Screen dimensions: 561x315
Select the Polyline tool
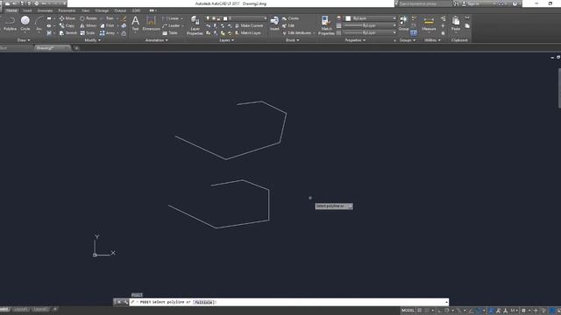coord(10,24)
